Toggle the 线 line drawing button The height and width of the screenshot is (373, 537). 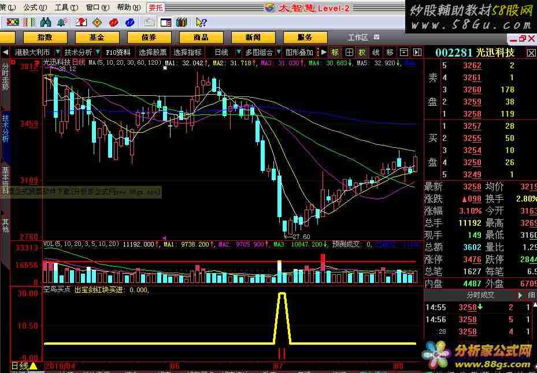[376, 53]
